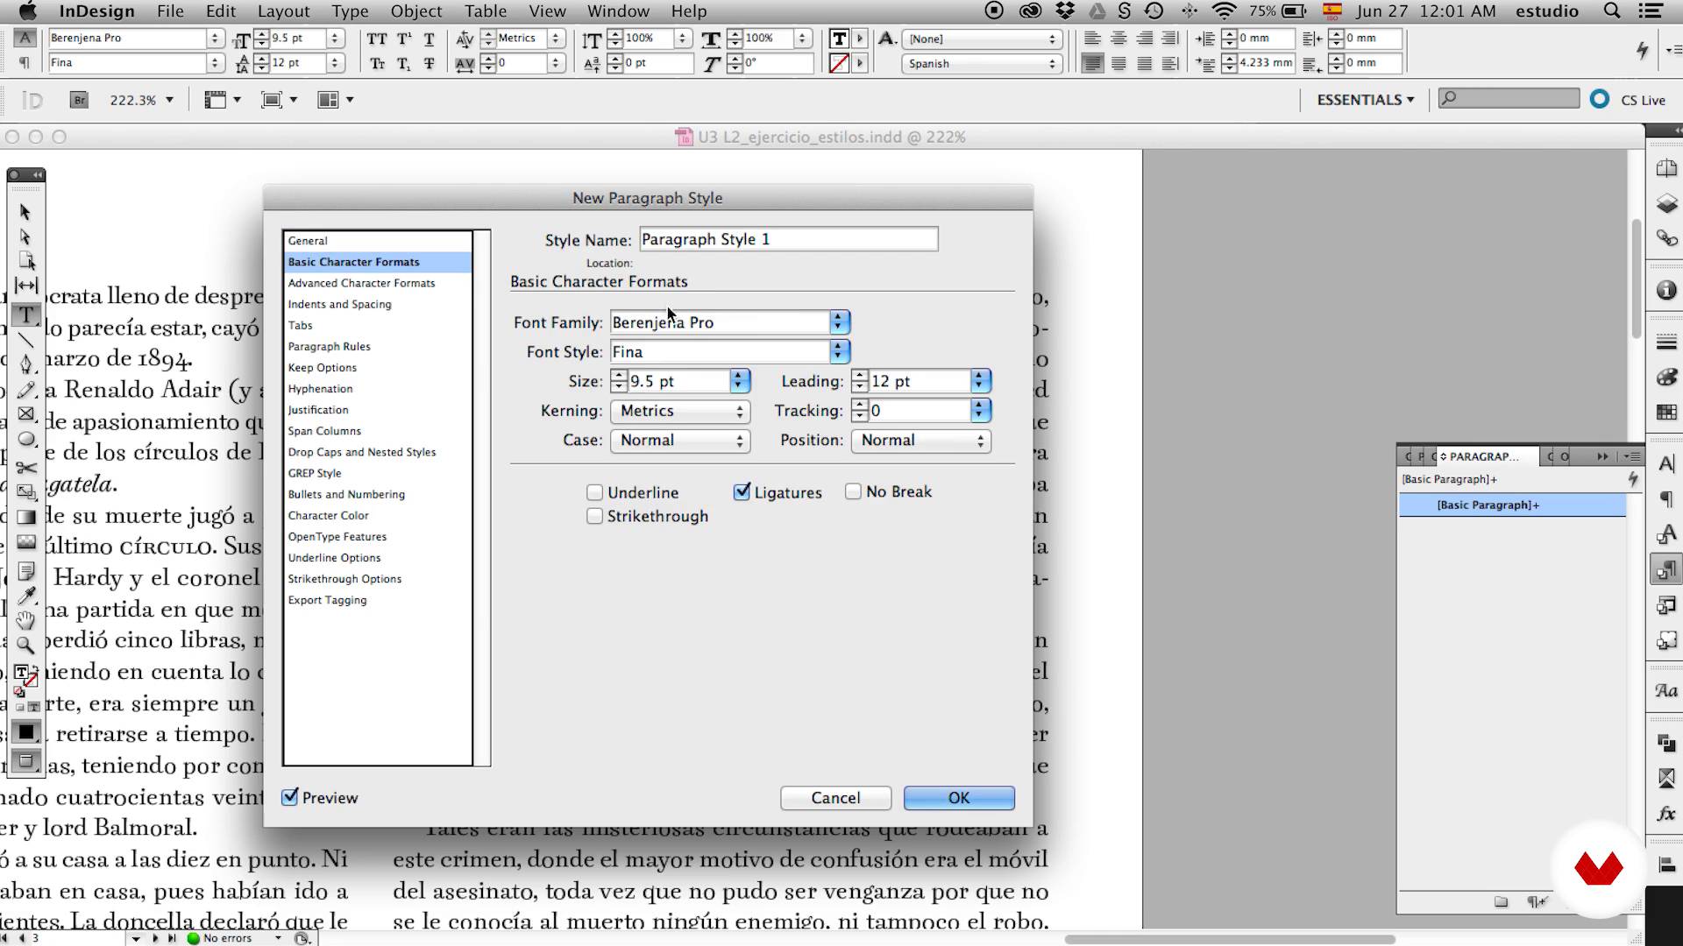The width and height of the screenshot is (1683, 946).
Task: Open the Tracking dropdown arrow
Action: [x=980, y=410]
